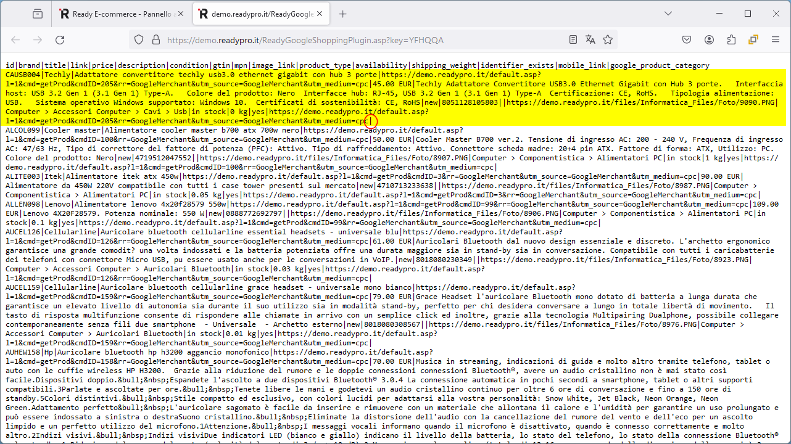791x444 pixels.
Task: Click product code AUCEL159 line
Action: (24, 287)
